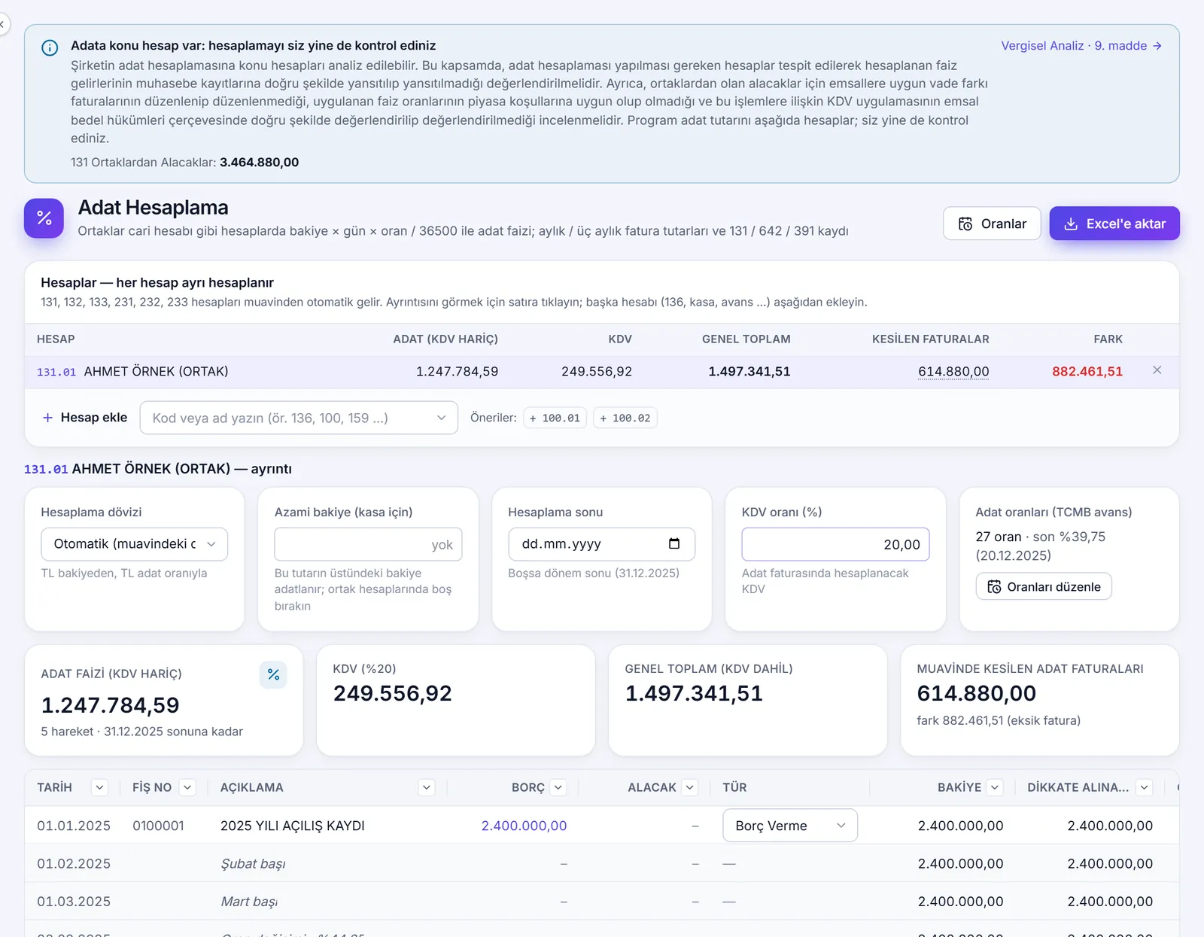This screenshot has height=937, width=1204.
Task: Click the Şubat başı row description
Action: [253, 864]
